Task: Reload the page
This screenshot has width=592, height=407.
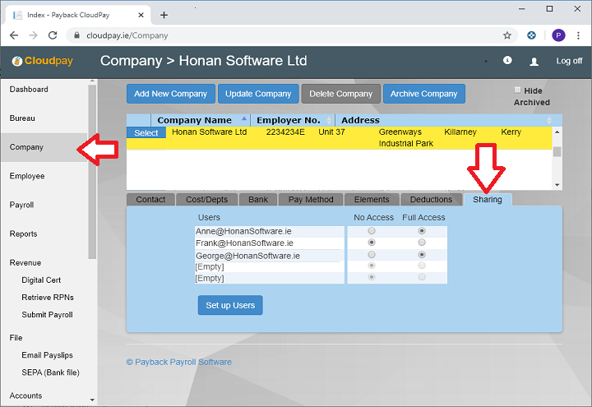Action: 53,35
